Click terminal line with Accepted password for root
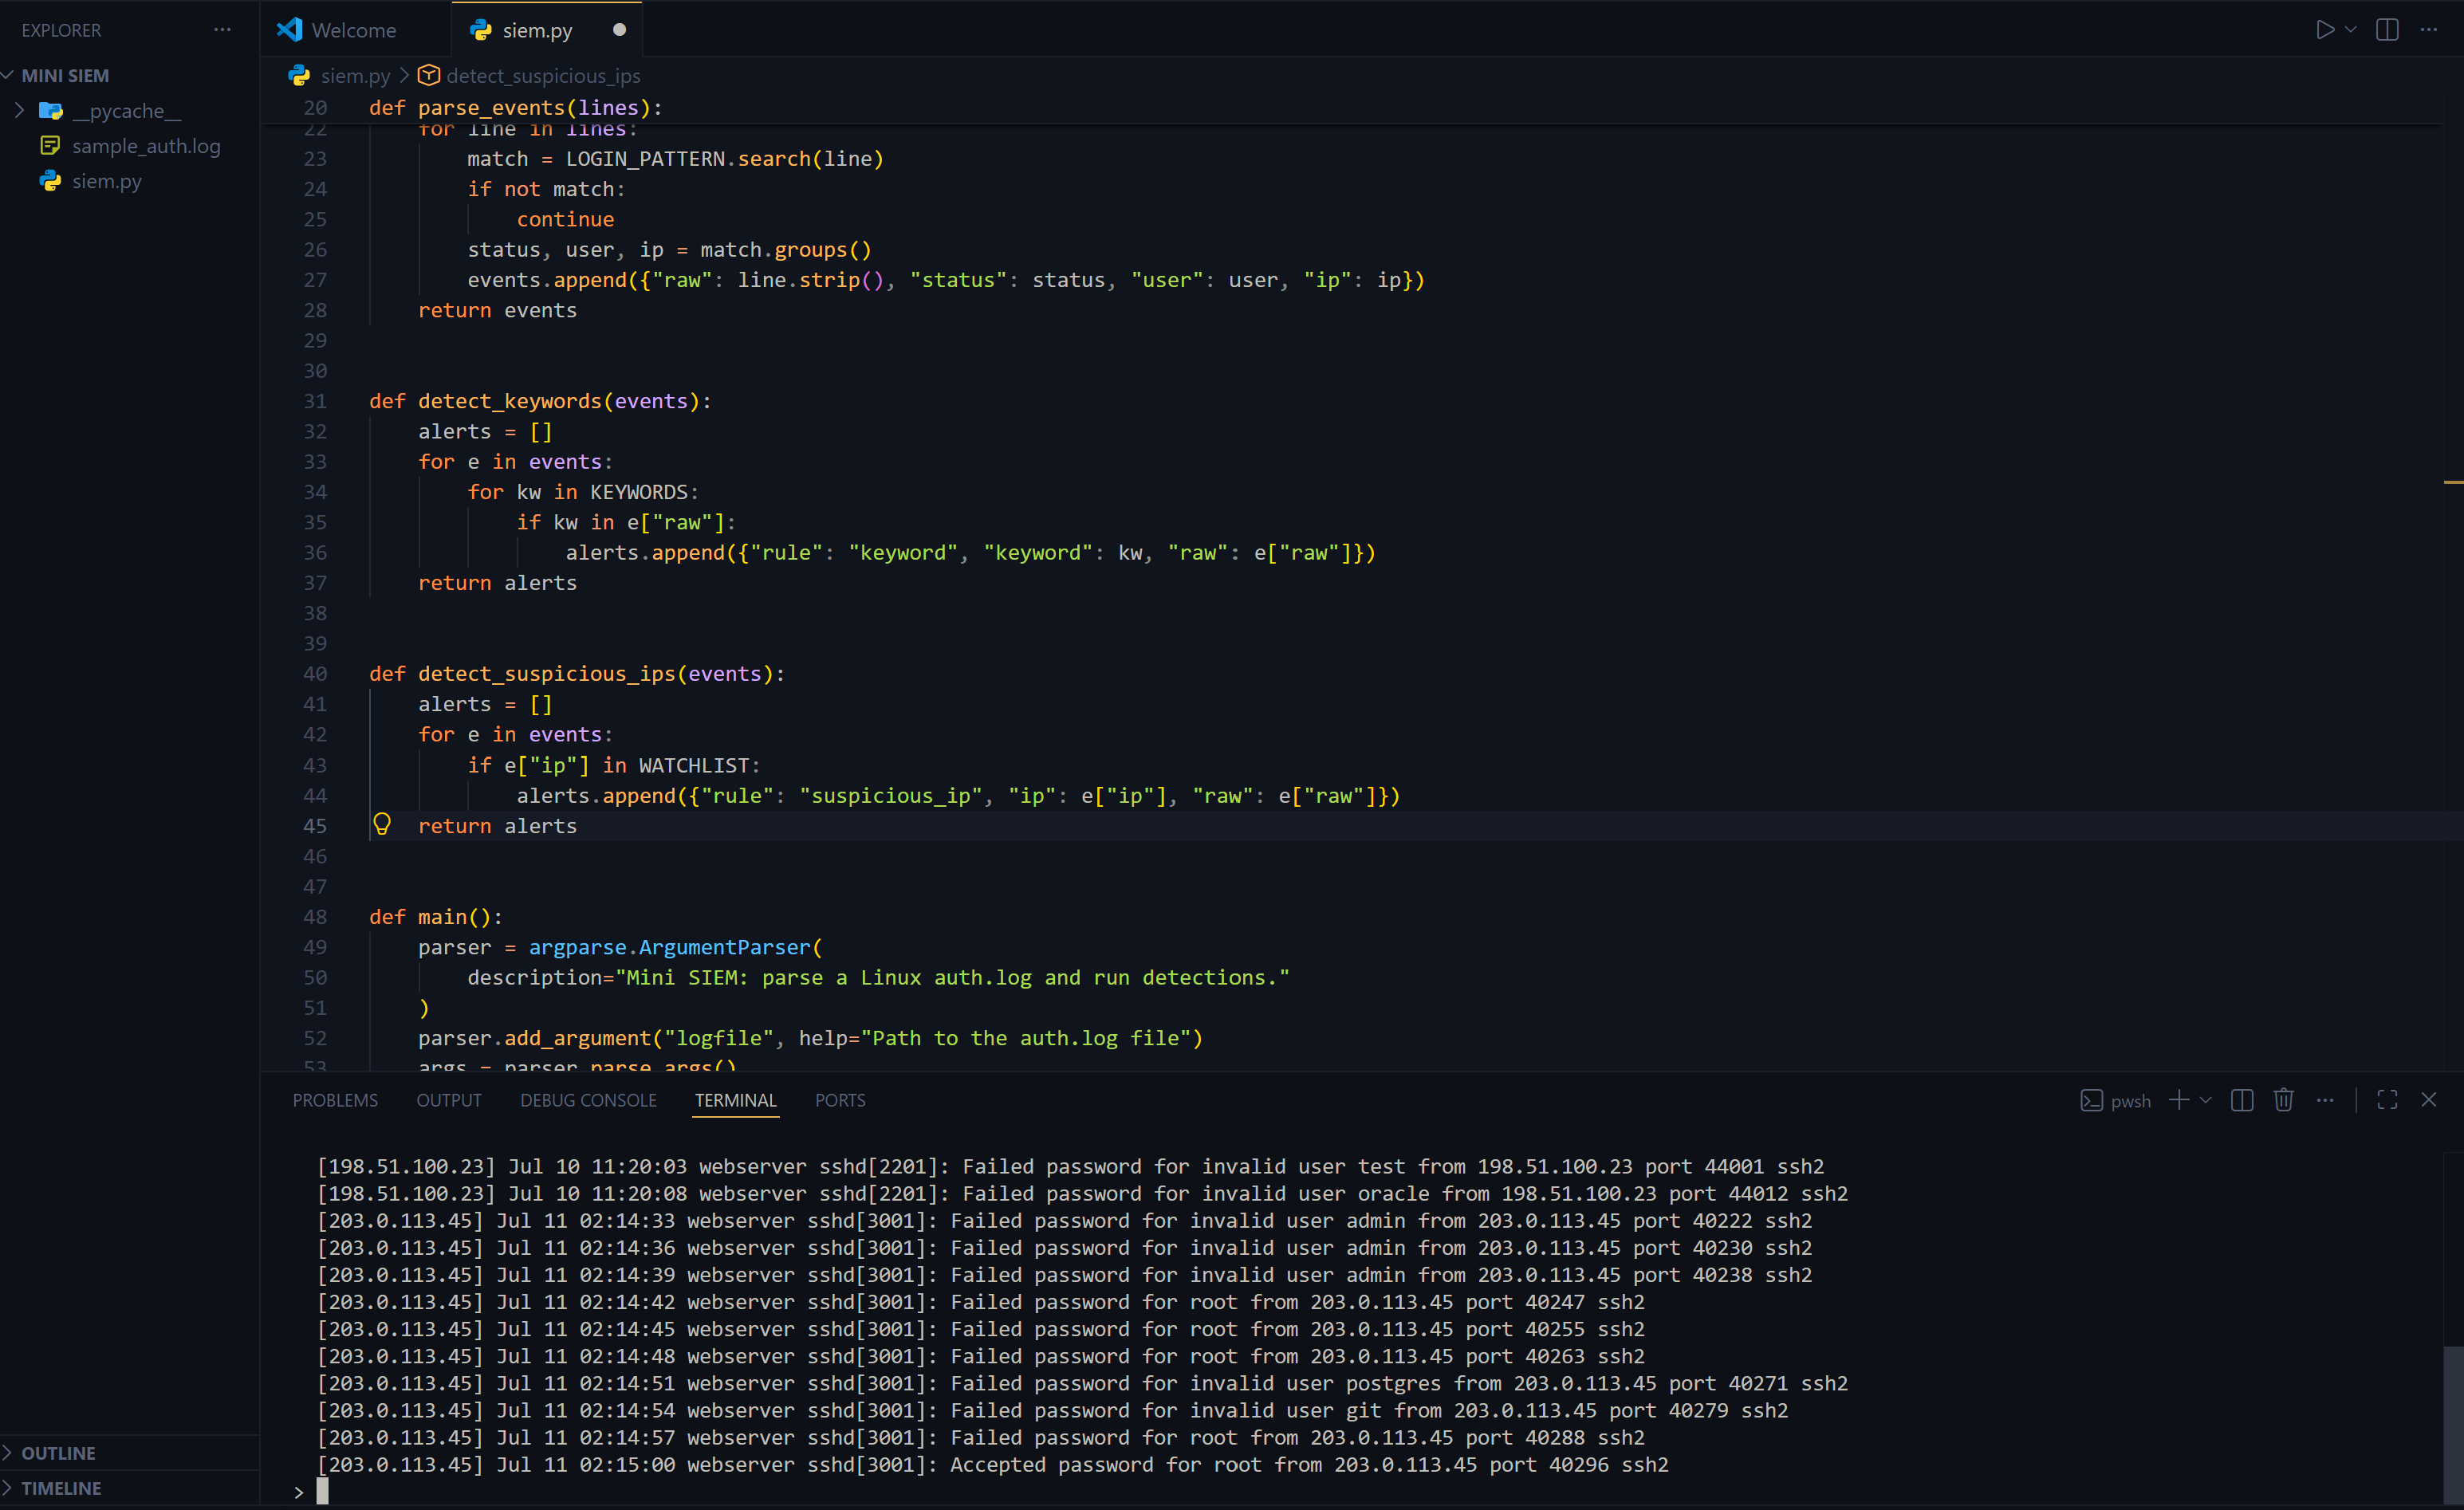2464x1510 pixels. point(993,1465)
